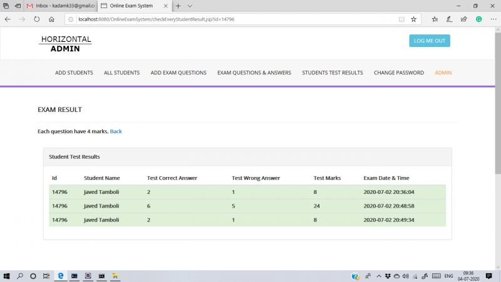The width and height of the screenshot is (501, 282).
Task: Open File Explorer from taskbar
Action: click(115, 276)
